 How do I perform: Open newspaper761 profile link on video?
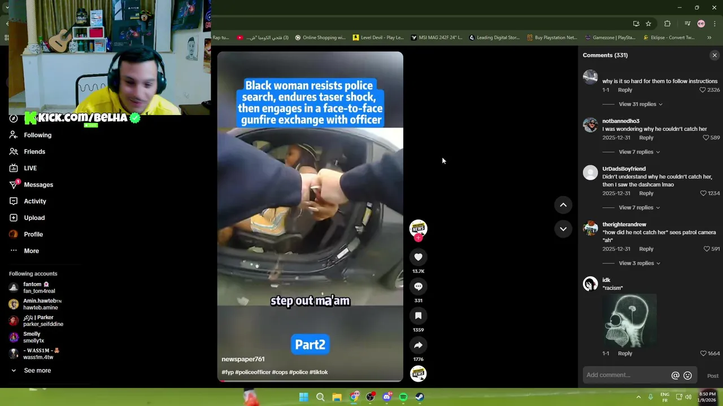coord(243,359)
